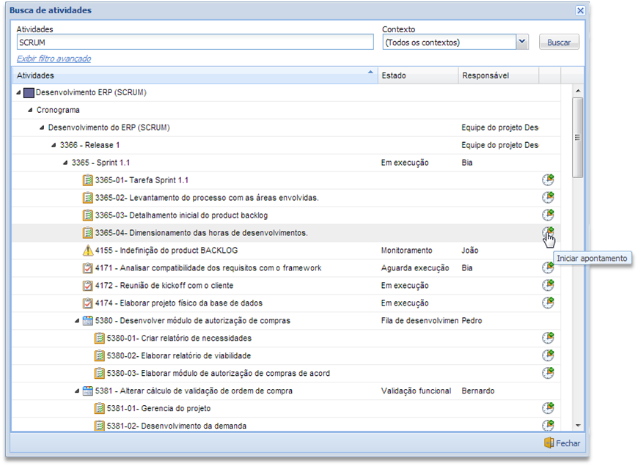
Task: Click task icon beside 3365-01 Tarefa Sprint 1.1
Action: tap(87, 180)
